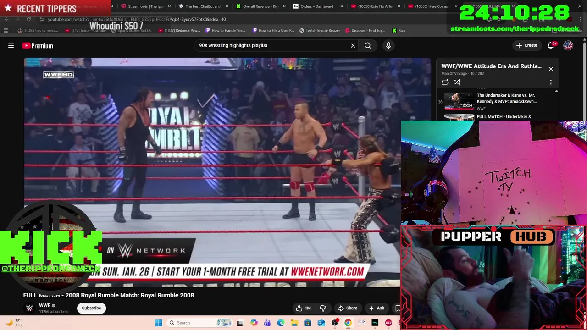
Task: Open the WWE channel avatar
Action: pyautogui.click(x=29, y=308)
